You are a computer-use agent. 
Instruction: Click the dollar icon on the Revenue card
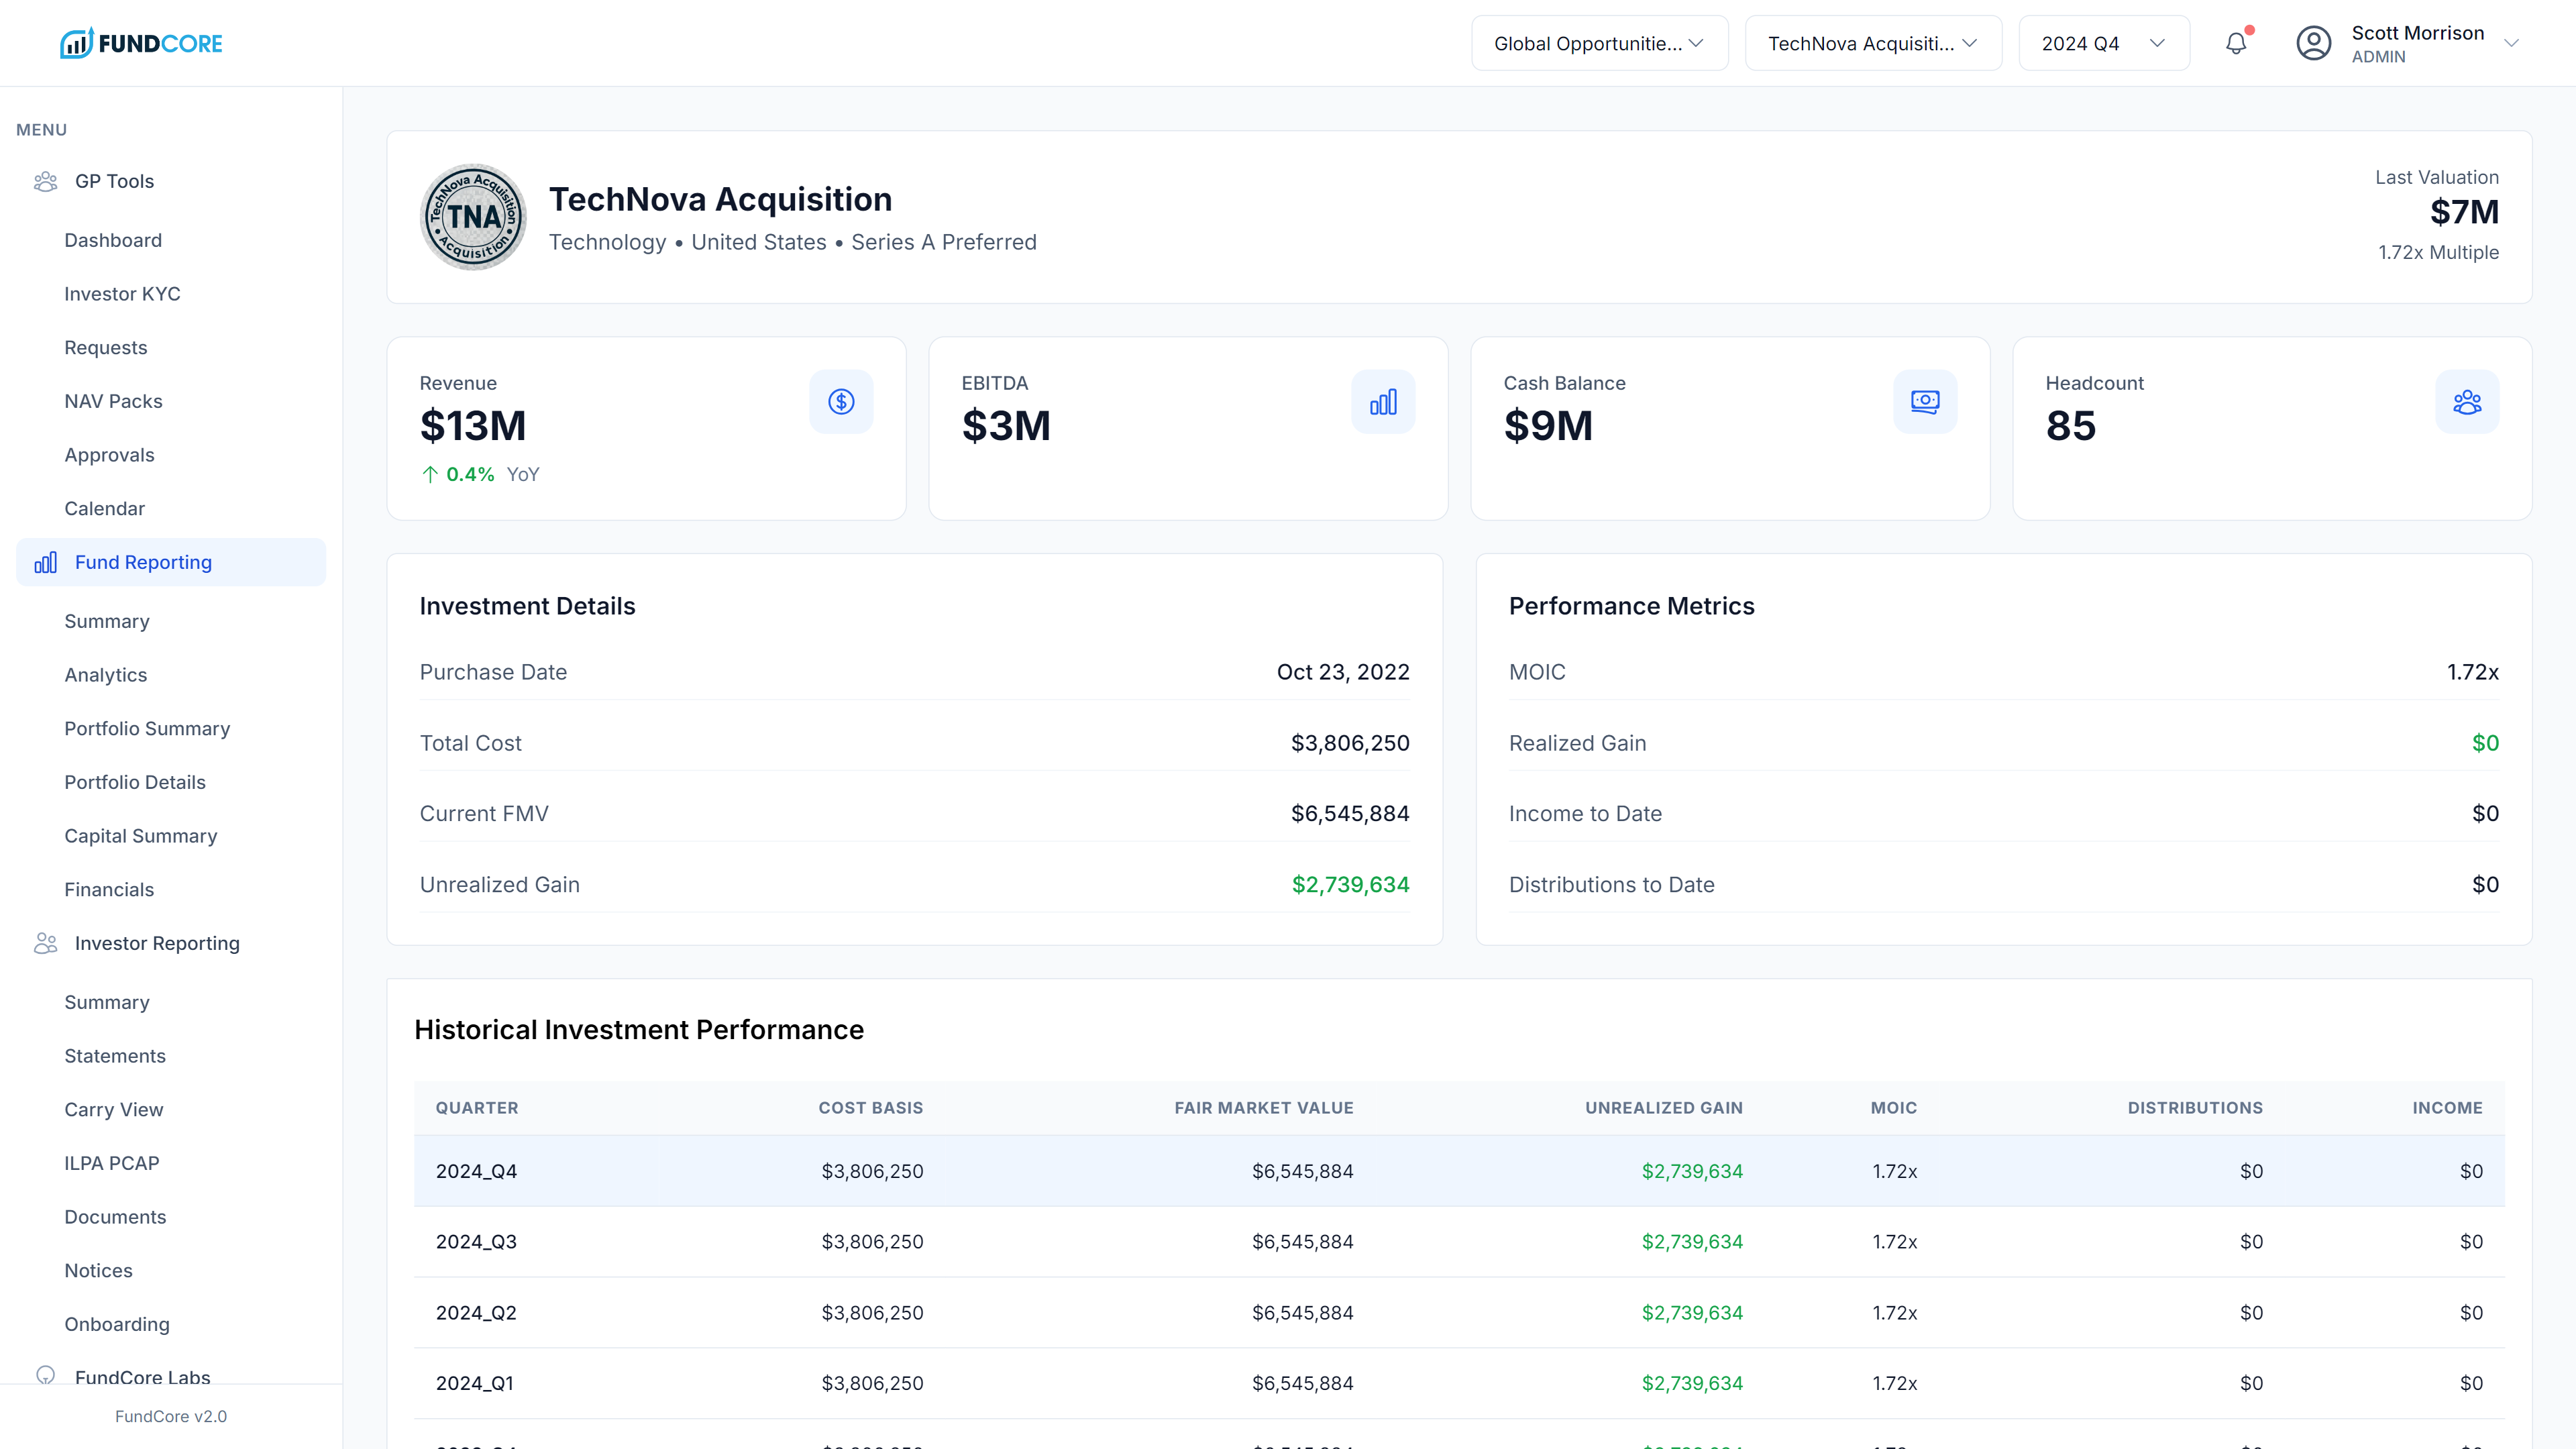841,401
